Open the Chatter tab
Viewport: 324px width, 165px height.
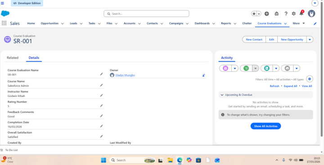click(247, 23)
